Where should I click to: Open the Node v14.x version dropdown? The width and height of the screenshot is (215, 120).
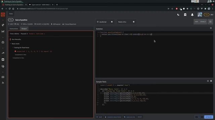(x=126, y=22)
